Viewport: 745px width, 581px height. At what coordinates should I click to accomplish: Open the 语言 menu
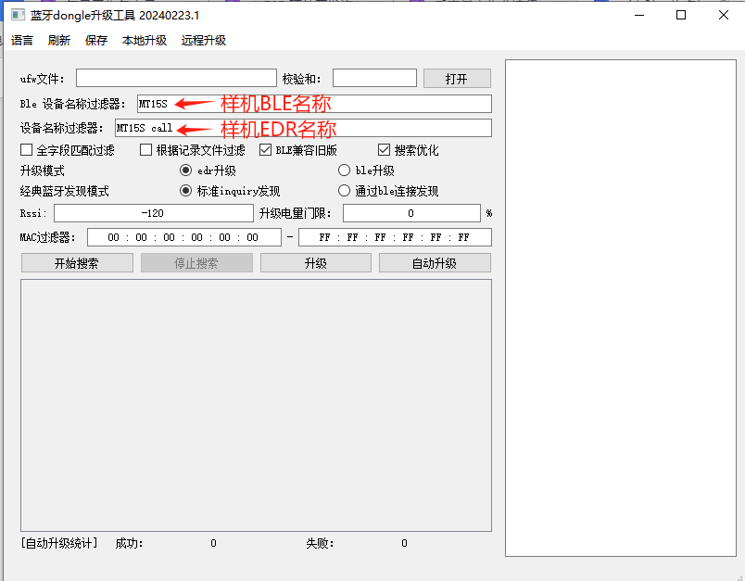22,41
